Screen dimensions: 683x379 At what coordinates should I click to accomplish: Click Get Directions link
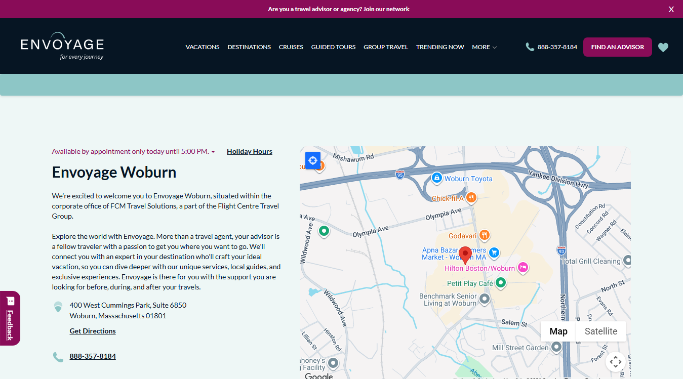[x=93, y=331]
